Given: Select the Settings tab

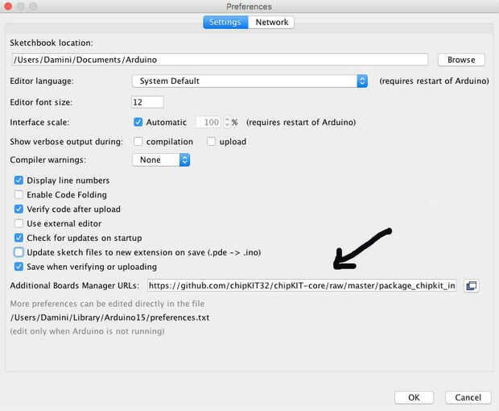Looking at the screenshot, I should coord(225,23).
